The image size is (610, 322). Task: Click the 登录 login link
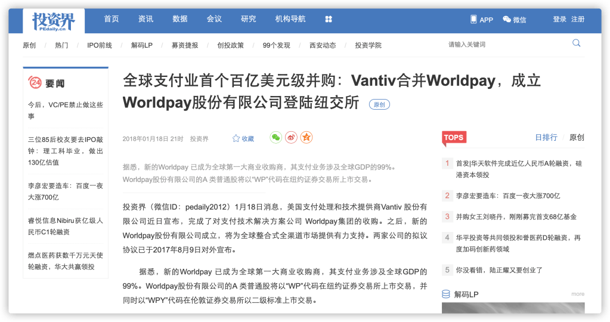pyautogui.click(x=559, y=20)
